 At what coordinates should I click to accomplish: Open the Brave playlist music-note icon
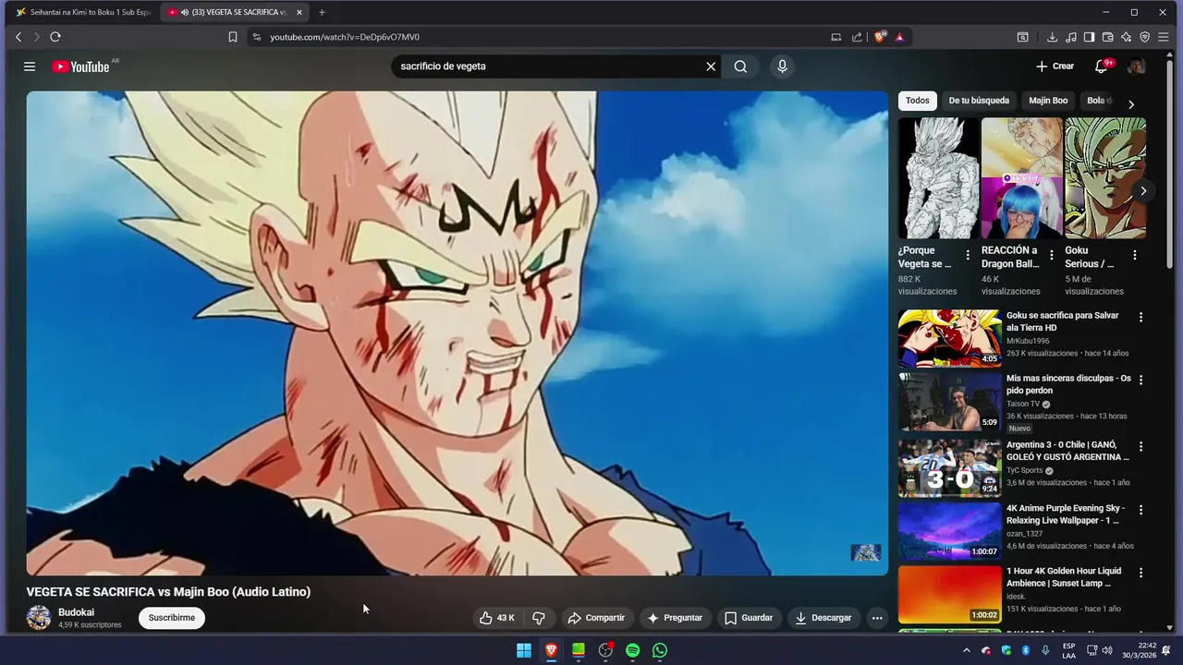1070,37
